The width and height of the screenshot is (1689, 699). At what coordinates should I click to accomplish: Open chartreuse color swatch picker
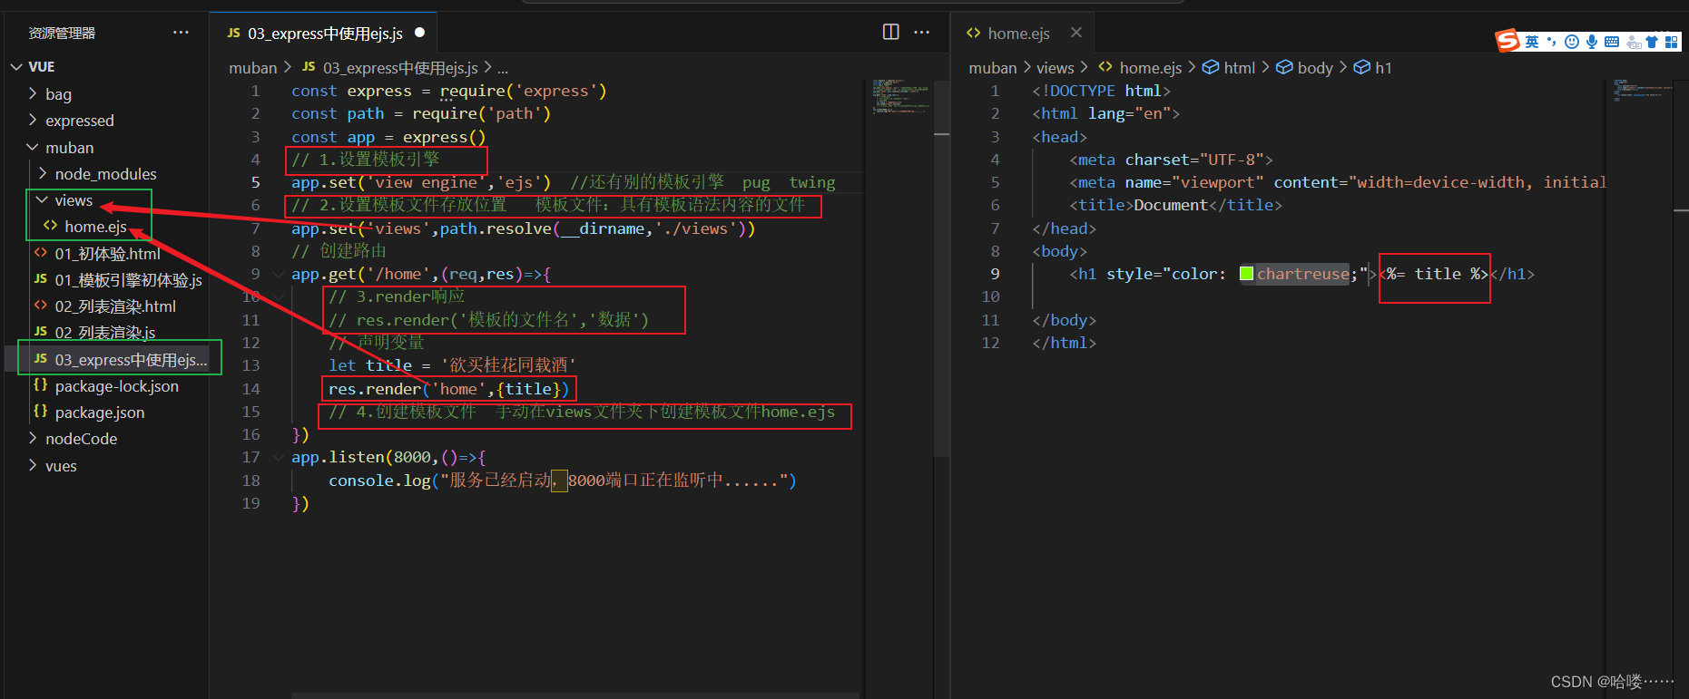[1247, 274]
